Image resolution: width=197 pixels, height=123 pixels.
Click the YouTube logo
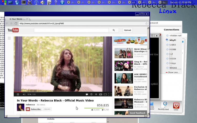pos(13,30)
